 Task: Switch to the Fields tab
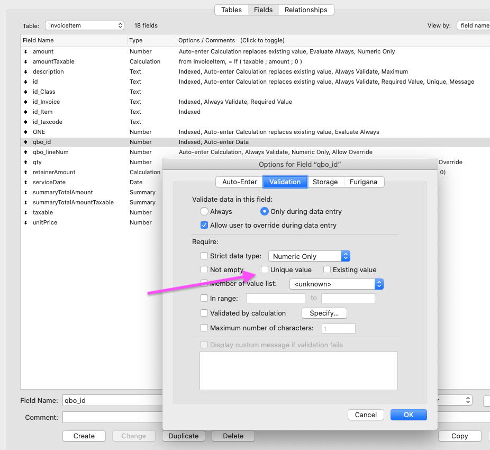(x=263, y=10)
